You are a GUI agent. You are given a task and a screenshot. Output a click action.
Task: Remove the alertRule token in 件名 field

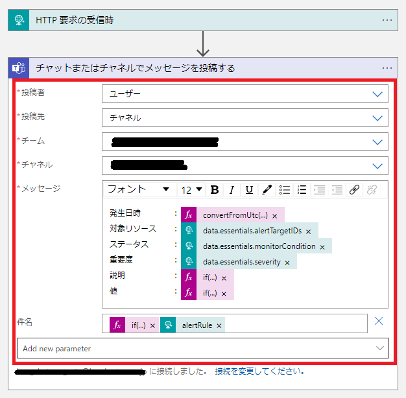coord(219,326)
